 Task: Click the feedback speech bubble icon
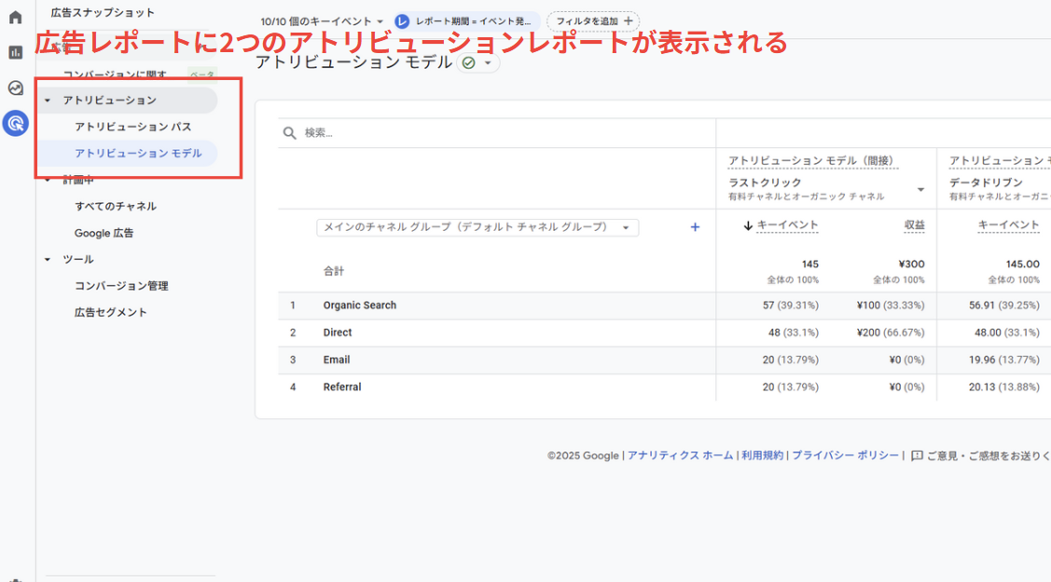pyautogui.click(x=917, y=455)
